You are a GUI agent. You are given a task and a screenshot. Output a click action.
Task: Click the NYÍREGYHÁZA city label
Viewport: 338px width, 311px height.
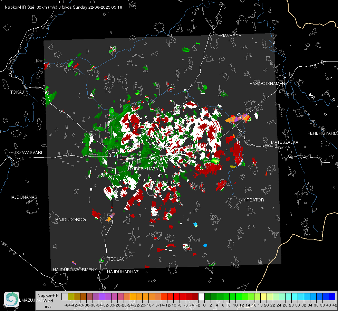[143, 169]
